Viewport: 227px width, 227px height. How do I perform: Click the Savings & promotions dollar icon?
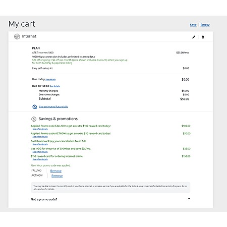(34, 119)
